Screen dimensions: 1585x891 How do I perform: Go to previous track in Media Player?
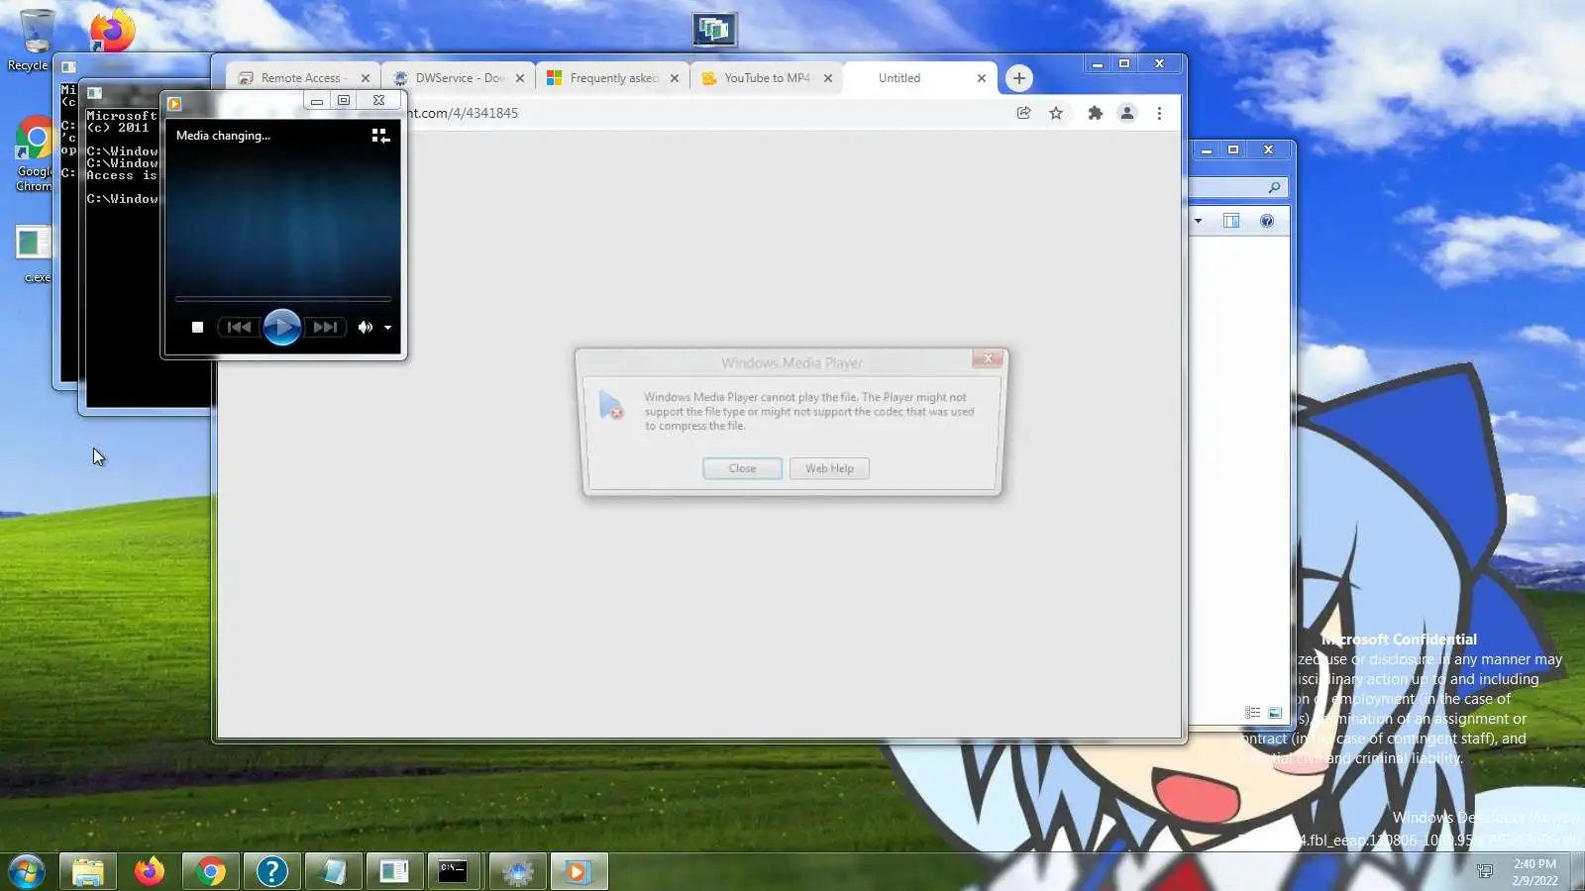click(239, 328)
